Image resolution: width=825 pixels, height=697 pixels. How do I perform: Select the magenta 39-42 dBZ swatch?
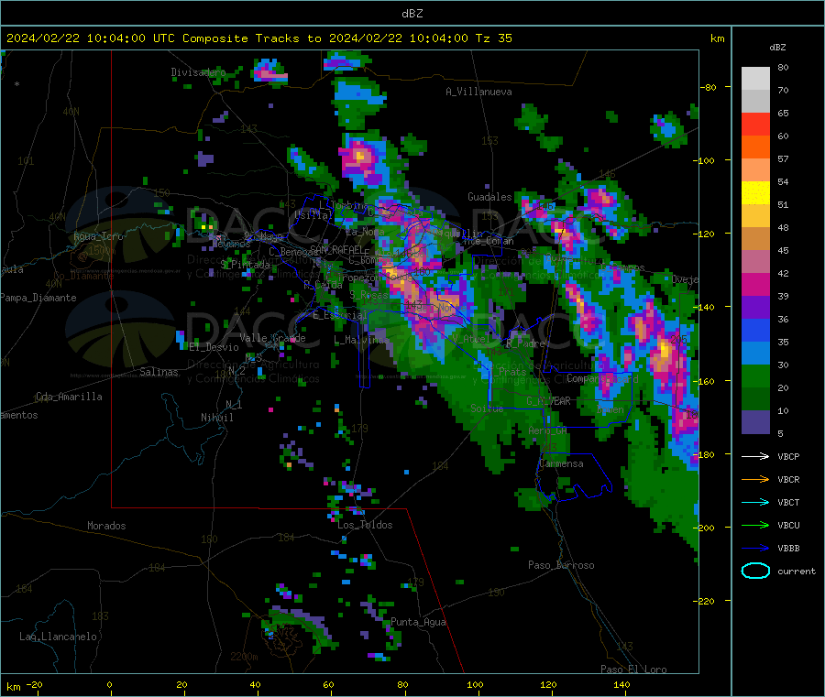click(755, 284)
